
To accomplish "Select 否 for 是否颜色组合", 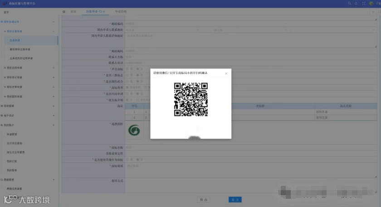I will pos(137,82).
